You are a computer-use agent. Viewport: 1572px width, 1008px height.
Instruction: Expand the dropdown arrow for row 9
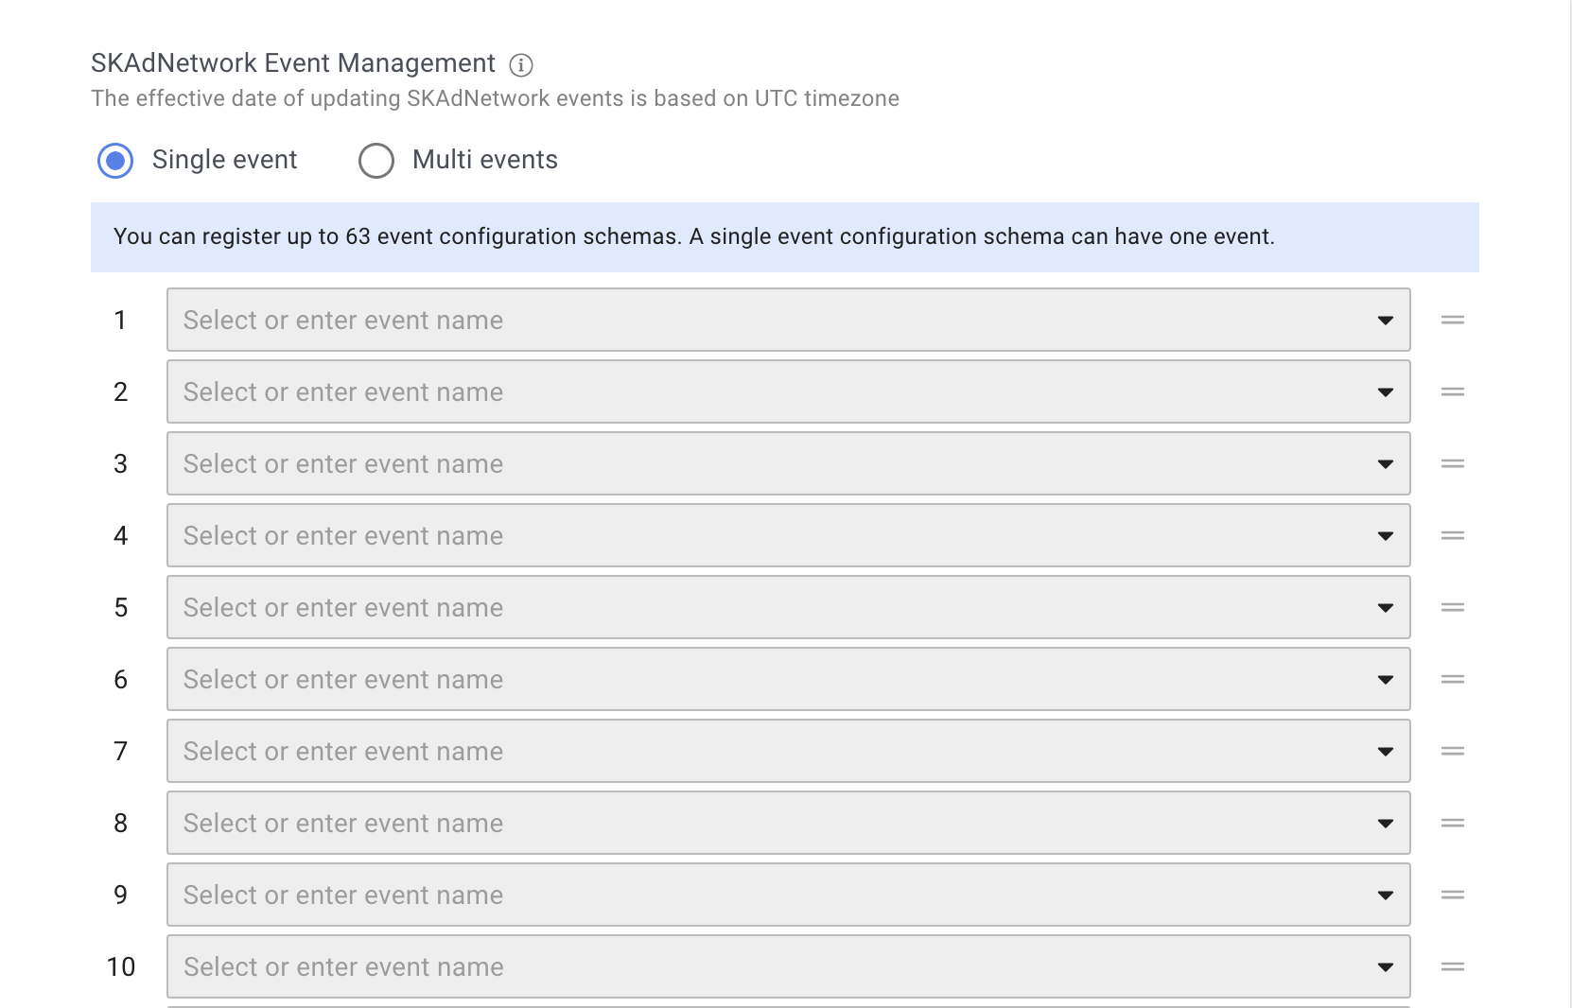[1386, 895]
